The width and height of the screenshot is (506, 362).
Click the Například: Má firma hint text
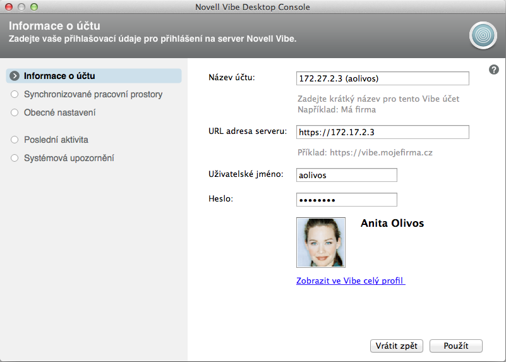click(337, 110)
